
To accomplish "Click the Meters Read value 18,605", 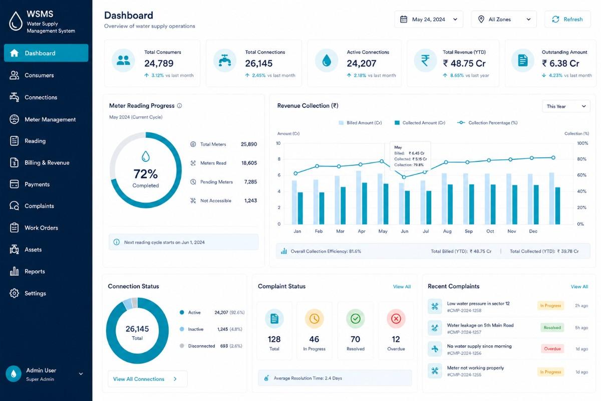I will (x=249, y=163).
